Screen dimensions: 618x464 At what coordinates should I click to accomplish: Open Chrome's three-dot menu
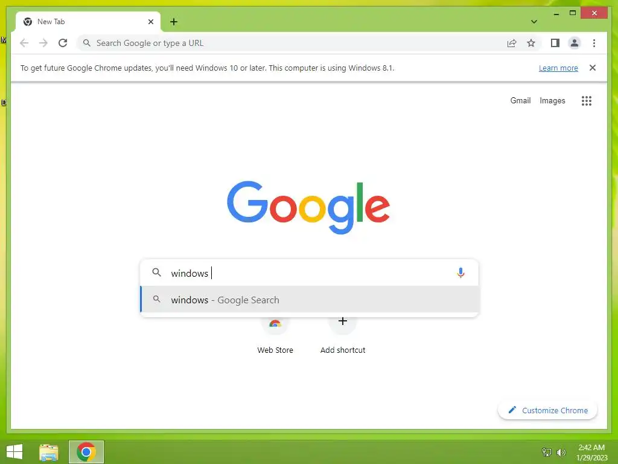point(594,43)
